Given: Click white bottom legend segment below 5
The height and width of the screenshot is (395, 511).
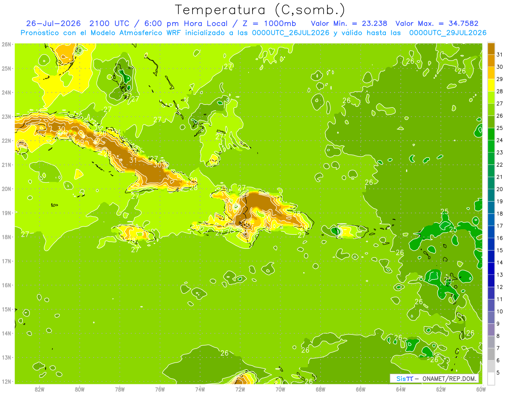Looking at the screenshot, I should (x=491, y=378).
